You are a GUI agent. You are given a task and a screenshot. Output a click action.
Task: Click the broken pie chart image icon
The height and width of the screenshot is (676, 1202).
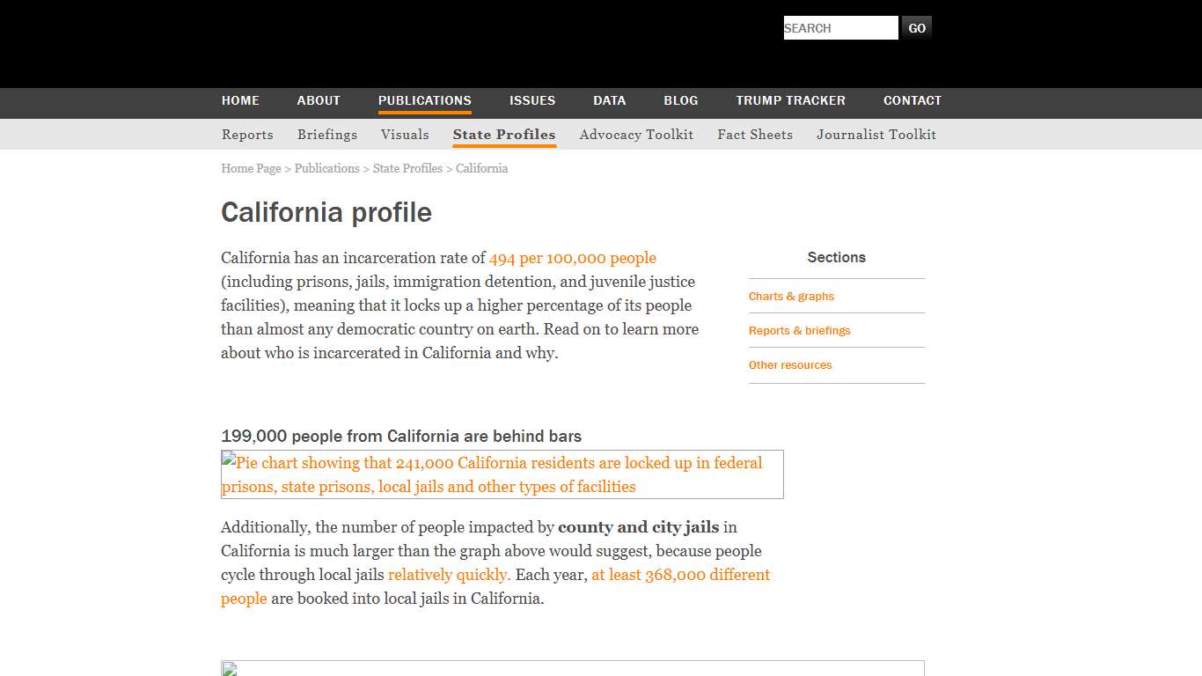pos(228,461)
